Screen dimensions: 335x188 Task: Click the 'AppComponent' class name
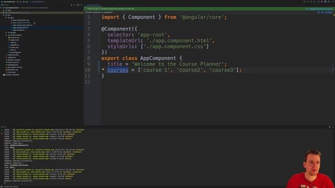click(x=158, y=58)
